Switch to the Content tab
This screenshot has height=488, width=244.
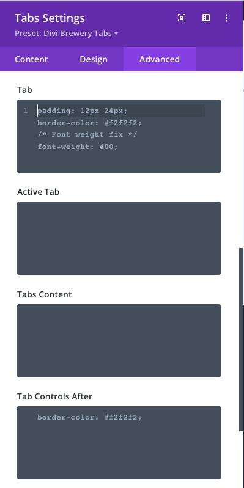[x=31, y=59]
